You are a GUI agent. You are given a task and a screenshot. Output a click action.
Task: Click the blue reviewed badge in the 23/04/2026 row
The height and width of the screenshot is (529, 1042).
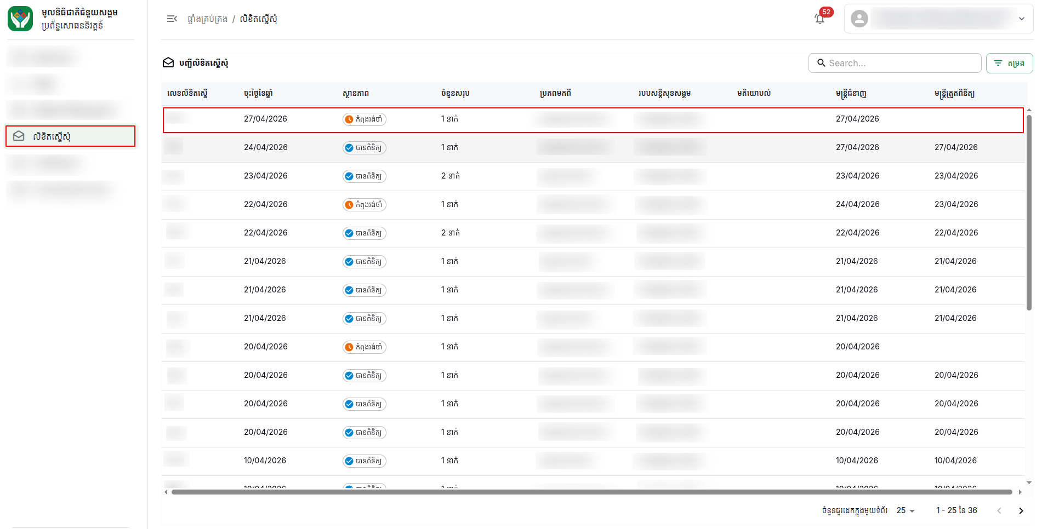(x=365, y=176)
